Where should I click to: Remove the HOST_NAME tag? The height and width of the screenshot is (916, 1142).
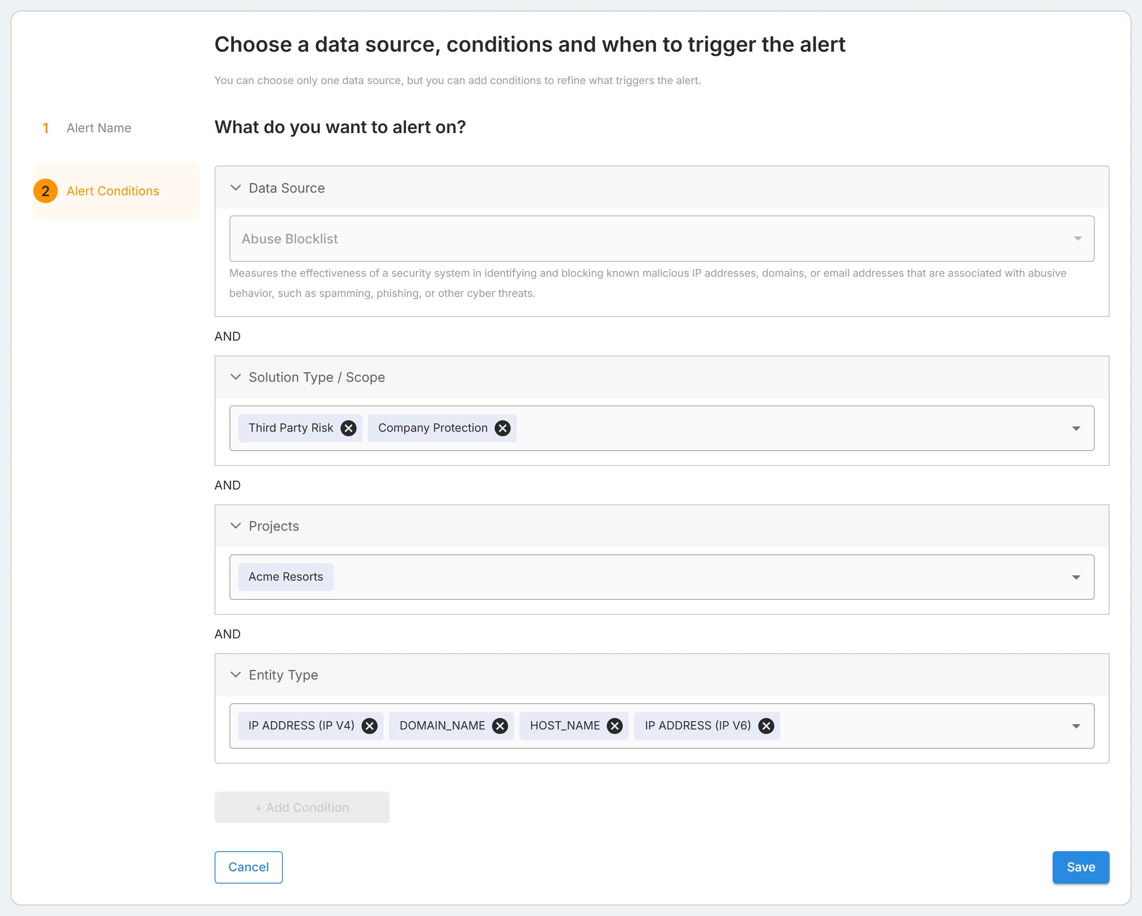(614, 726)
